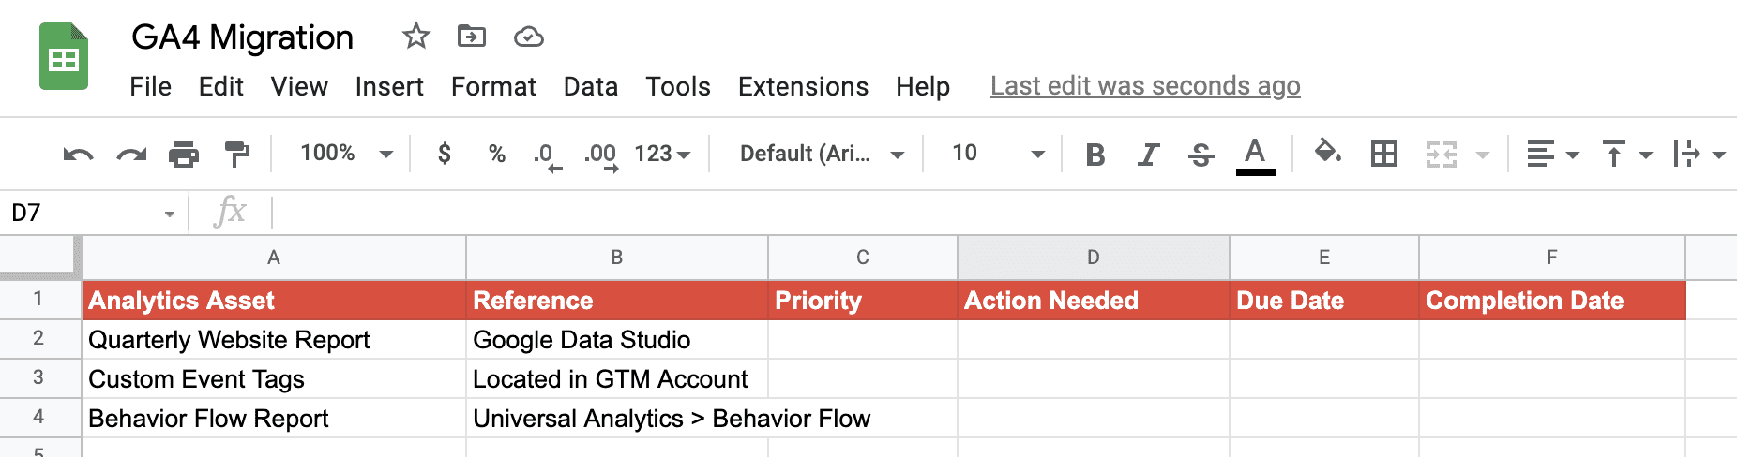Open the cloud document status icon

[529, 37]
